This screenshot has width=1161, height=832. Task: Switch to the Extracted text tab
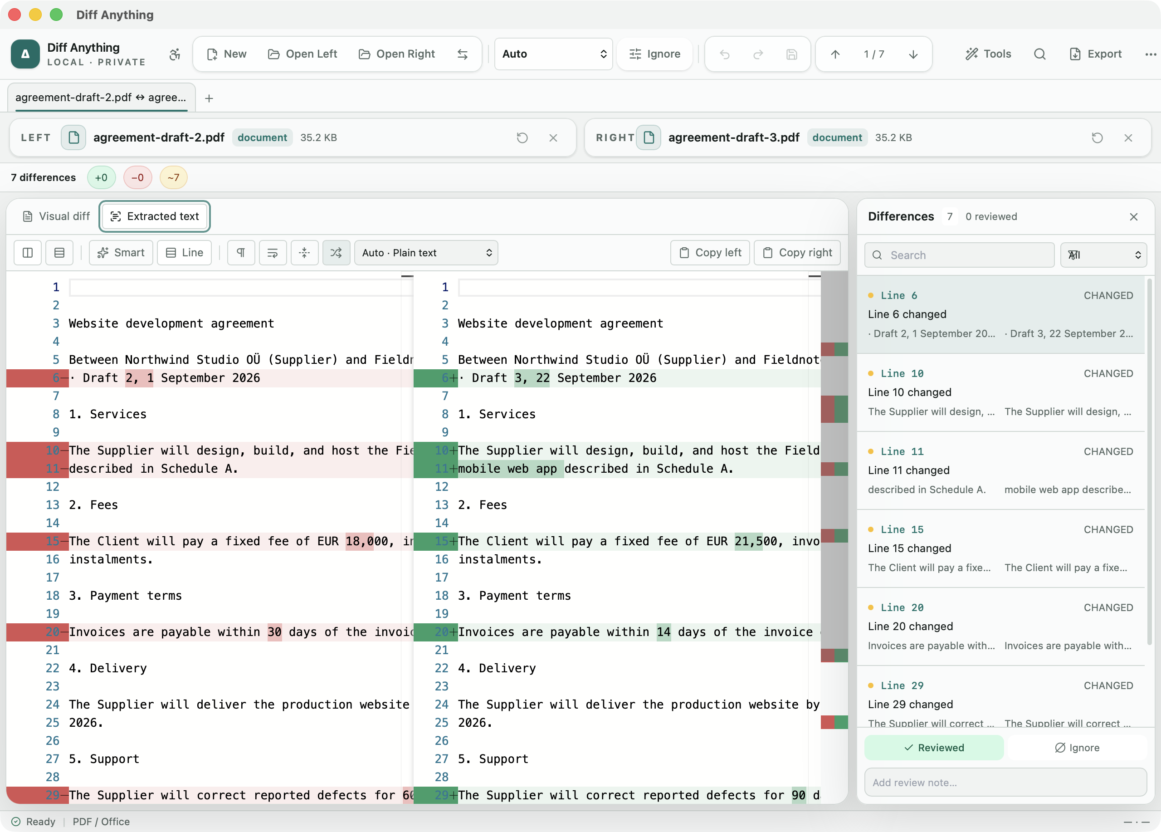pyautogui.click(x=155, y=216)
